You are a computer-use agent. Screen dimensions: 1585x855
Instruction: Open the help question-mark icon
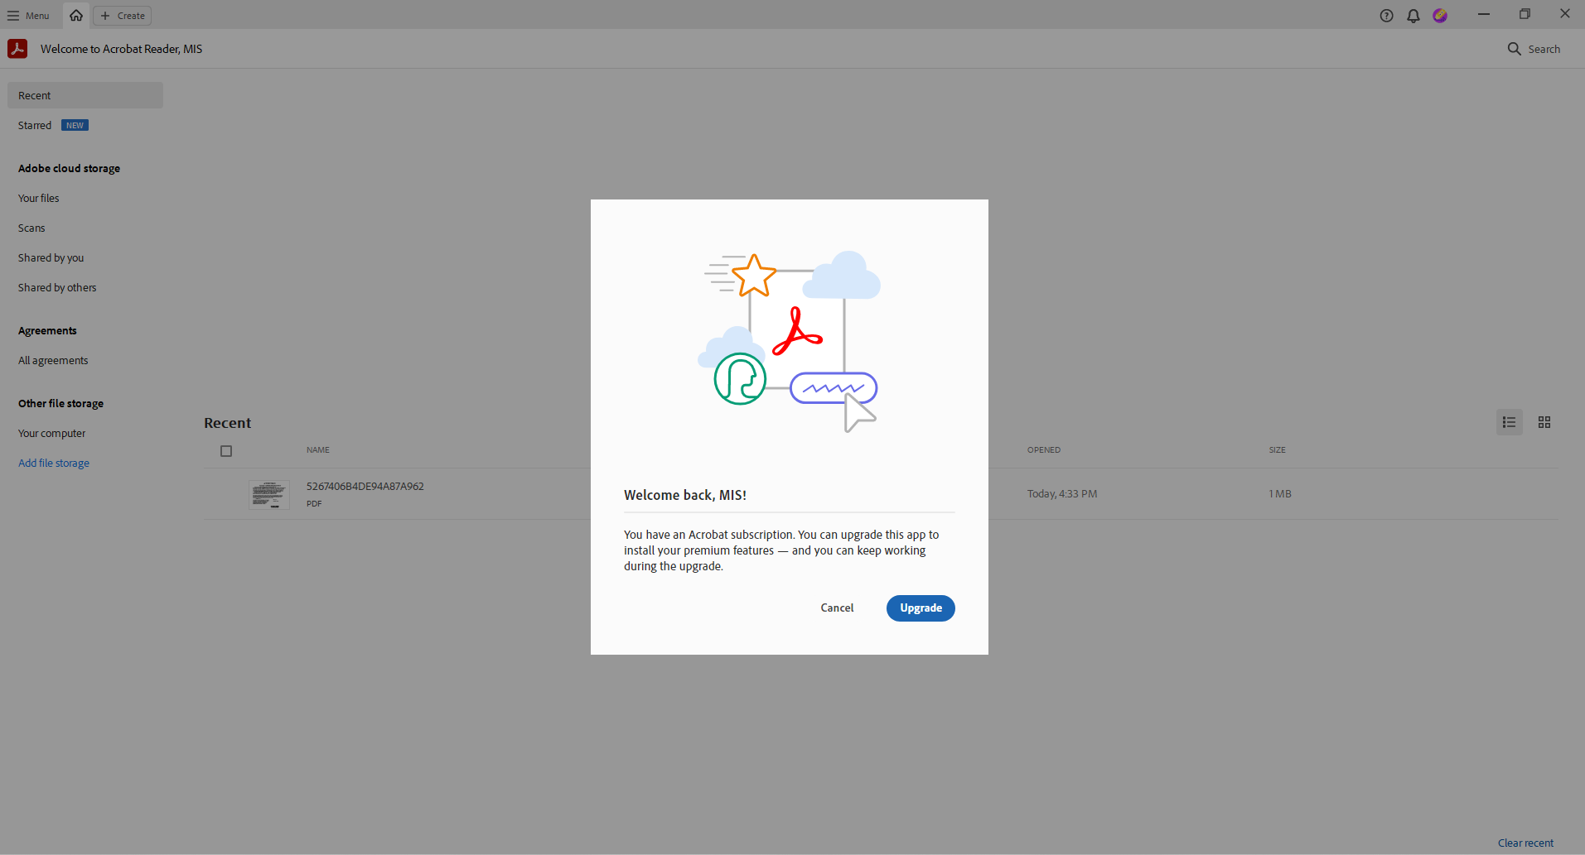tap(1386, 15)
